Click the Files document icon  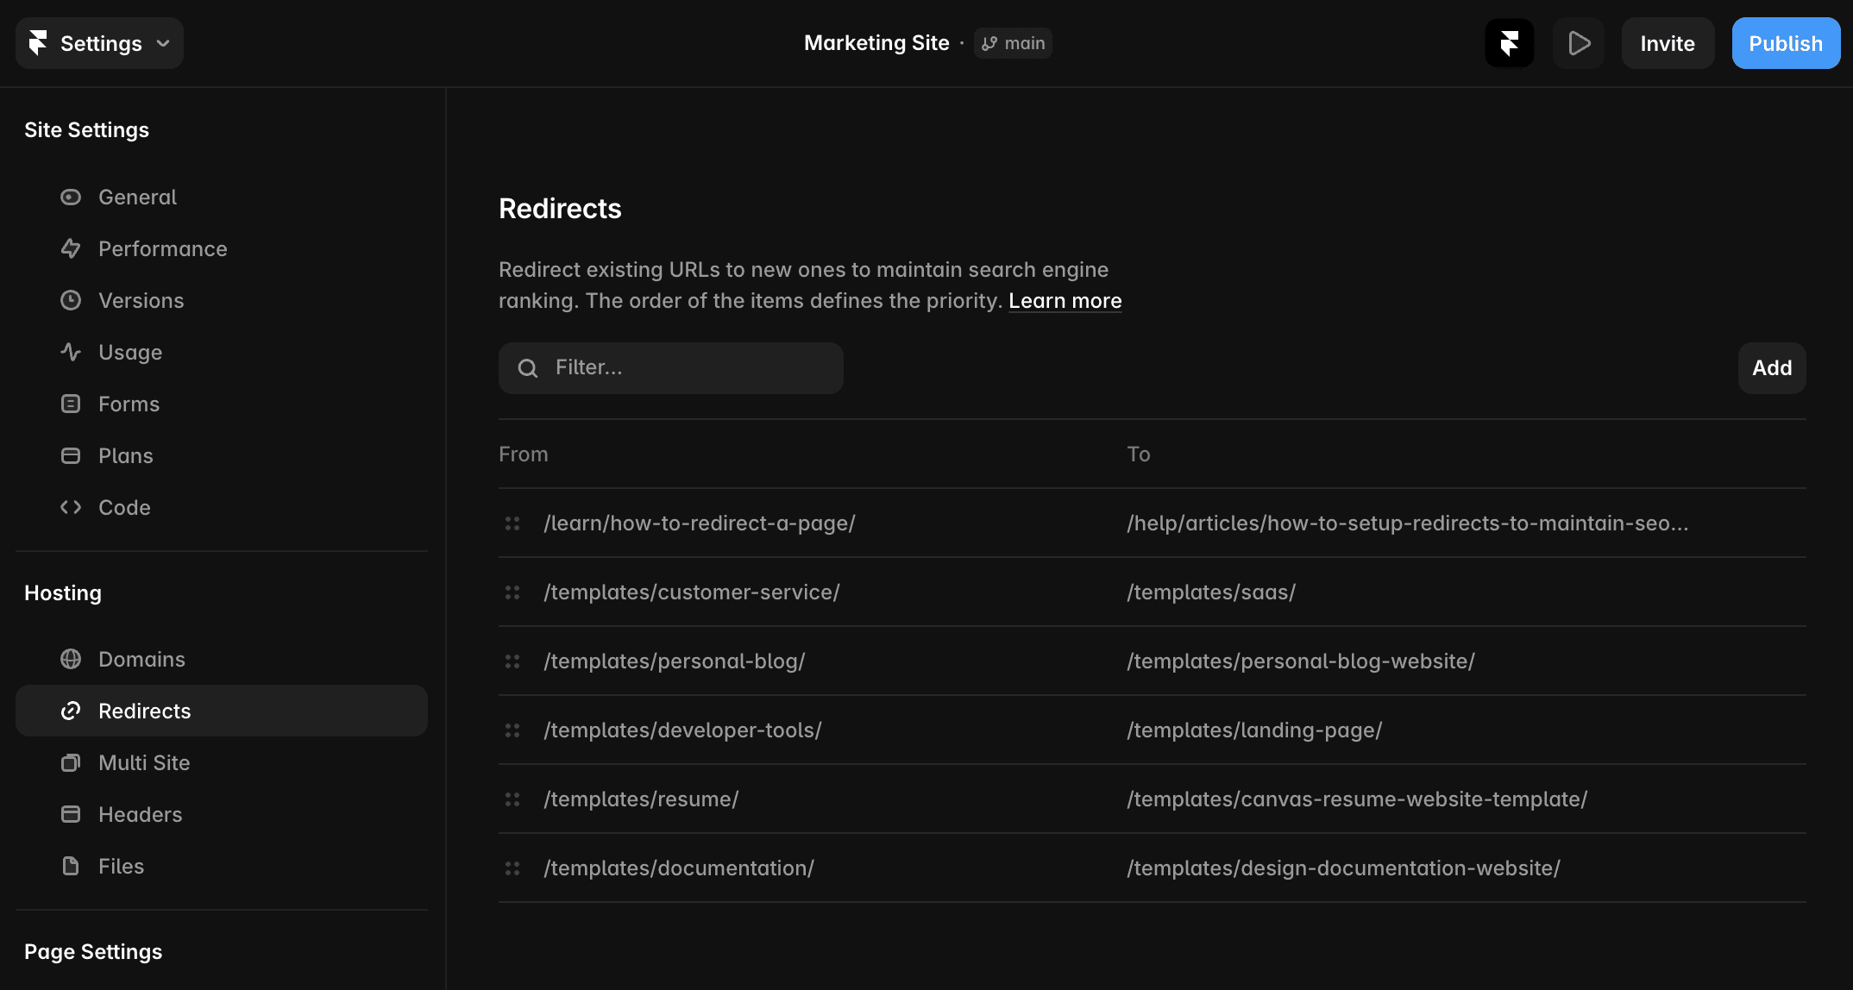pyautogui.click(x=71, y=867)
